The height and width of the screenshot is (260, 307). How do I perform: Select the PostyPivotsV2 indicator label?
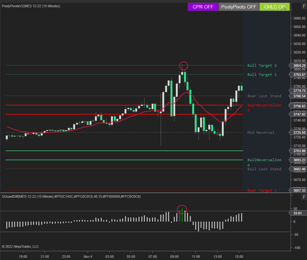click(31, 6)
